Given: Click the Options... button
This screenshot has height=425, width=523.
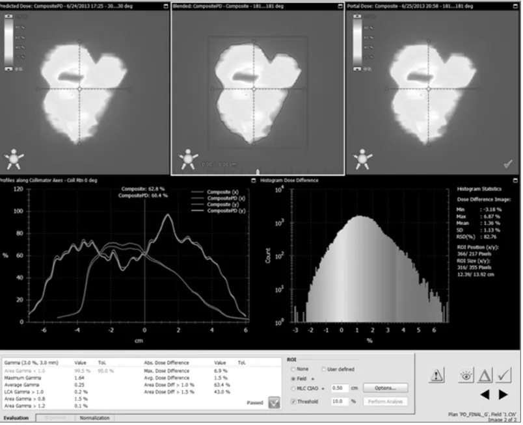Looking at the screenshot, I should coord(385,388).
